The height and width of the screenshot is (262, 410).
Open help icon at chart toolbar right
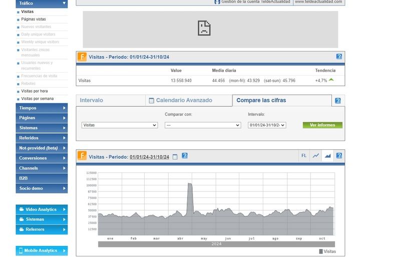click(x=339, y=156)
